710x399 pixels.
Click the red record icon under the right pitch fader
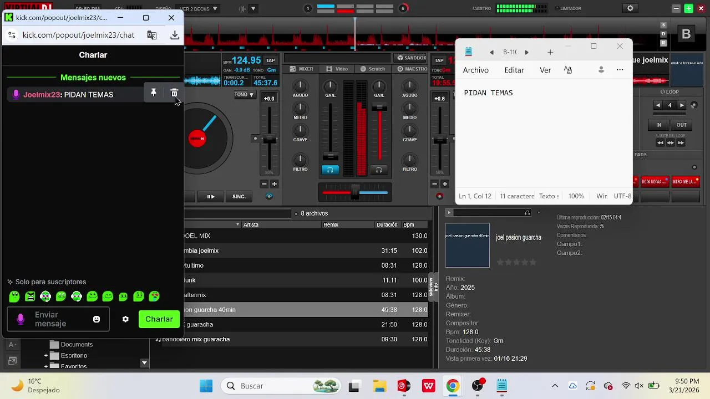(x=440, y=196)
